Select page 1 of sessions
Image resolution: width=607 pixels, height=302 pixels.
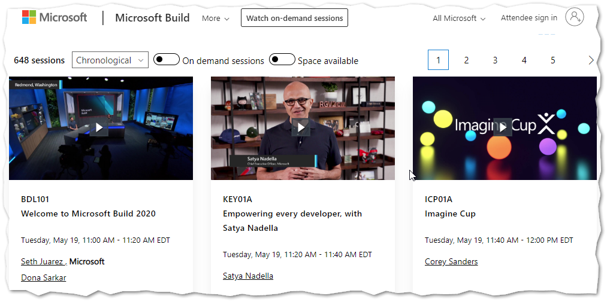pyautogui.click(x=438, y=60)
